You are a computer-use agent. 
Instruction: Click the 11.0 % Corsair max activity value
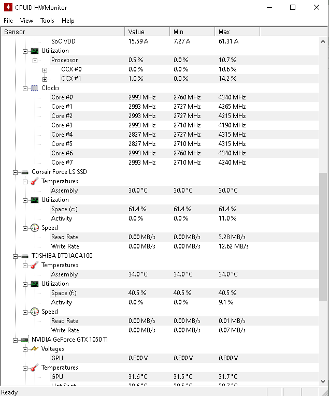pos(227,218)
